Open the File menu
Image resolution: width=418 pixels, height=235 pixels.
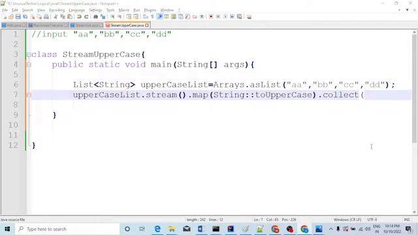pos(5,10)
